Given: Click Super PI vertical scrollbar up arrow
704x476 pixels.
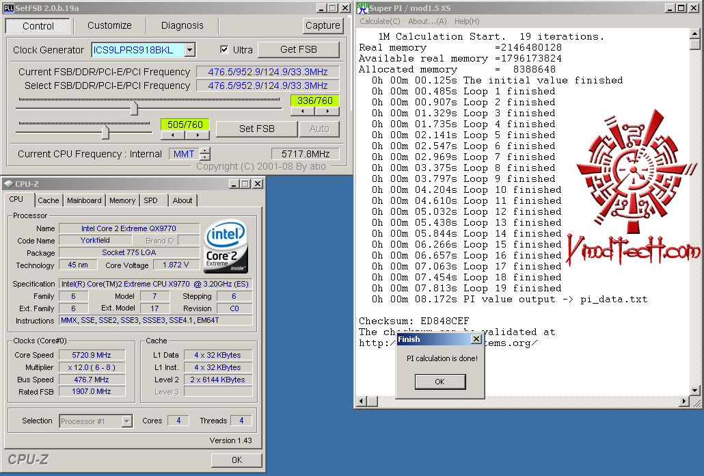Looking at the screenshot, I should coord(694,34).
